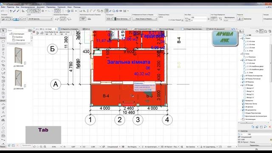Click the zoom magnifier icon in the status bar

pos(45,147)
